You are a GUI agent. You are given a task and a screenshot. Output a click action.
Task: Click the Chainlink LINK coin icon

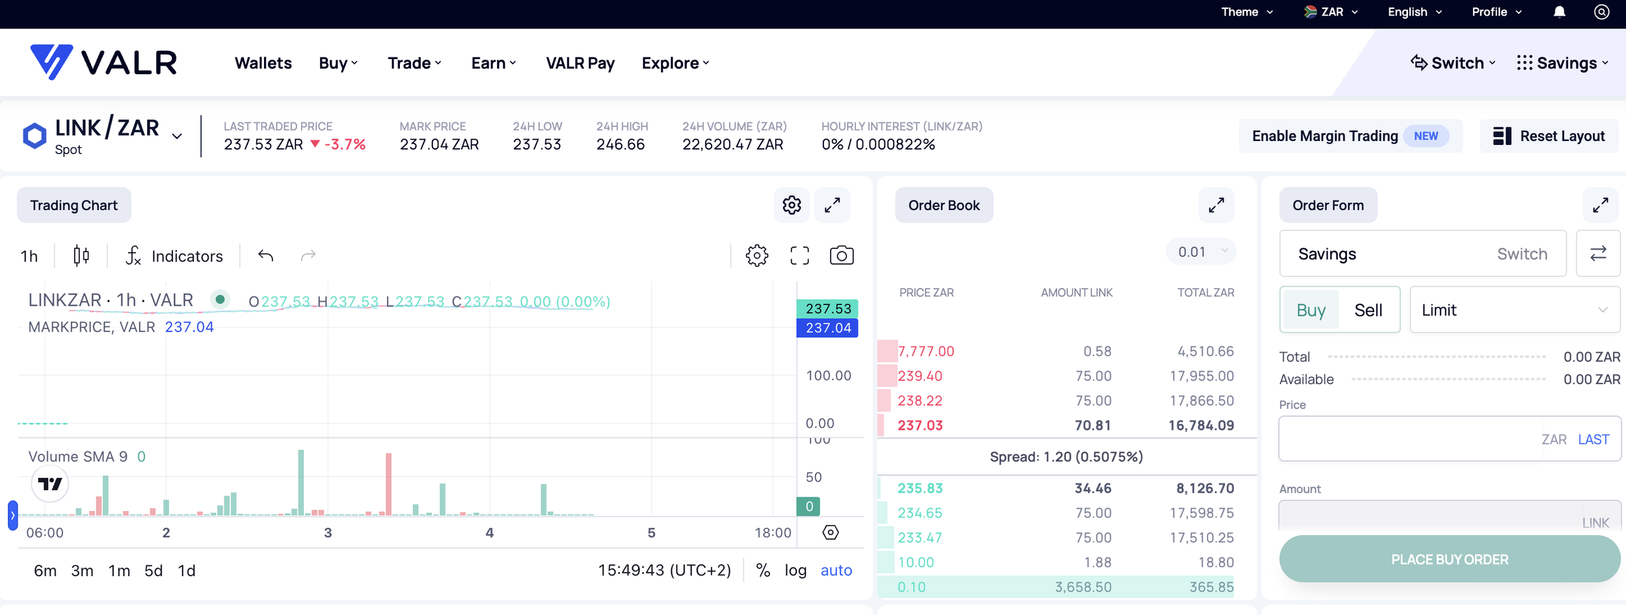(x=34, y=135)
